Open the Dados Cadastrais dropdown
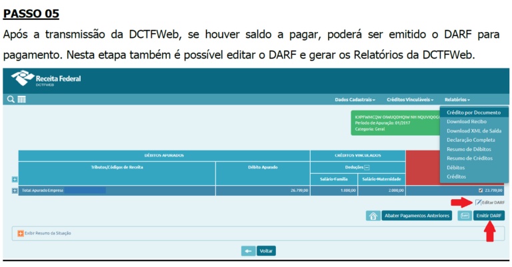This screenshot has height=267, width=512. [x=355, y=99]
